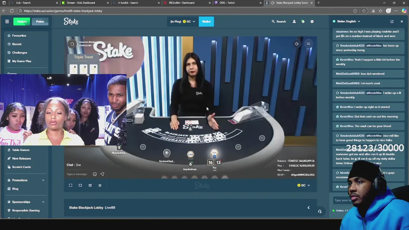Send the game chat message arrow
Image resolution: width=409 pixels, height=230 pixels.
(102, 174)
